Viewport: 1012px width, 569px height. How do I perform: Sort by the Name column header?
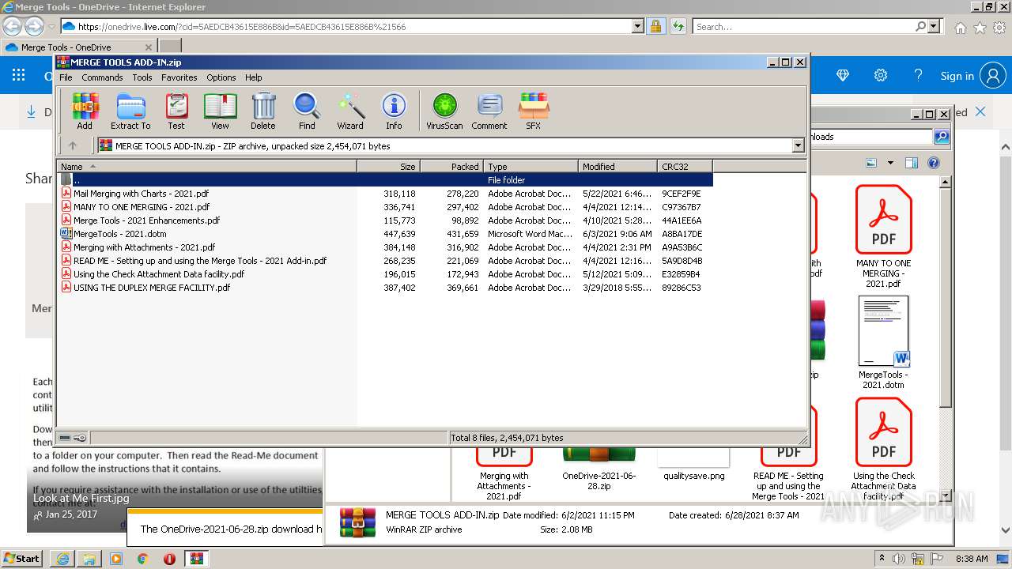(207, 166)
